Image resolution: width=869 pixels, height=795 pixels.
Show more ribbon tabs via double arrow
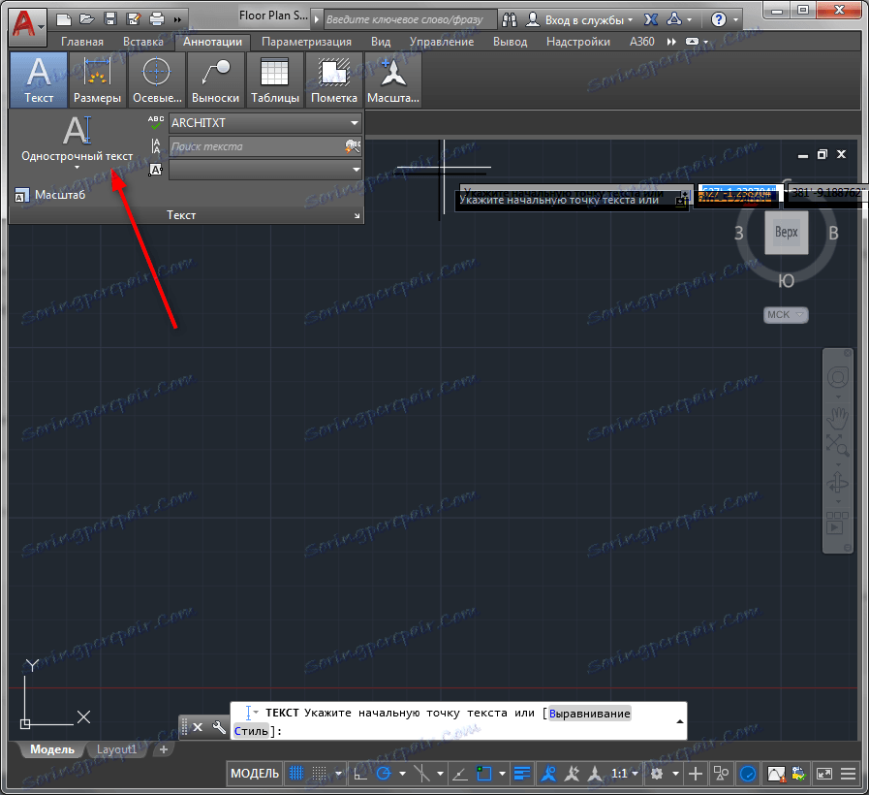click(671, 42)
